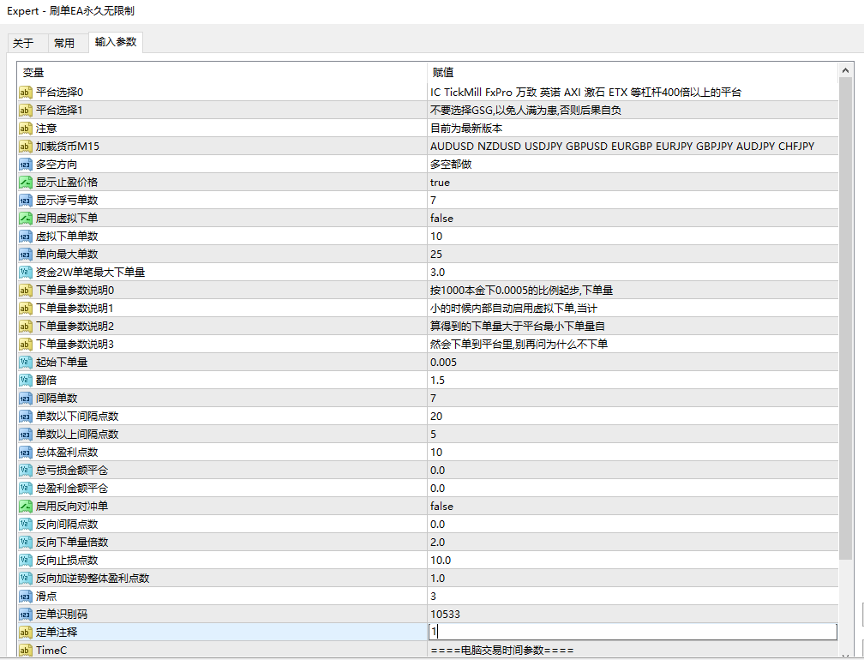Click the bool icon beside 启用反向对冲单

click(x=26, y=507)
